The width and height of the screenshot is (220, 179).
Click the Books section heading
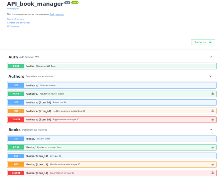point(14,130)
